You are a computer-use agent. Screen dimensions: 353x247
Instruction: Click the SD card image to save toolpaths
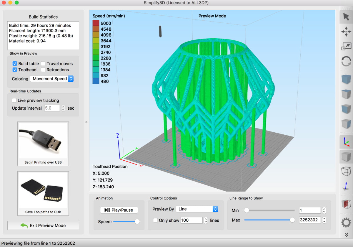click(43, 190)
